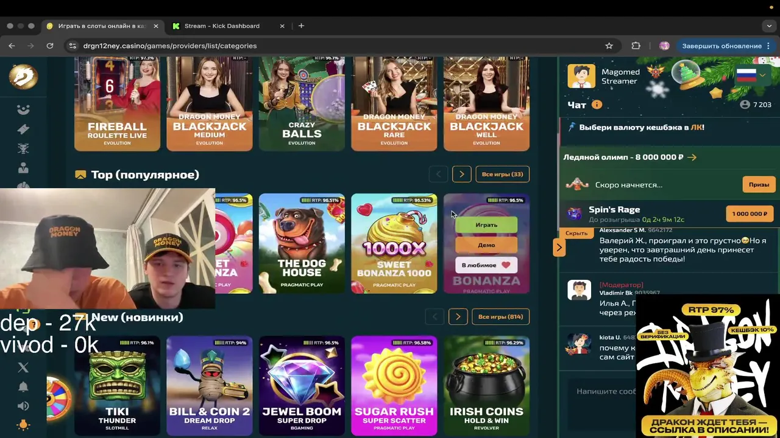Viewport: 780px width, 438px height.
Task: Open the browser extensions puzzle icon
Action: coord(636,46)
